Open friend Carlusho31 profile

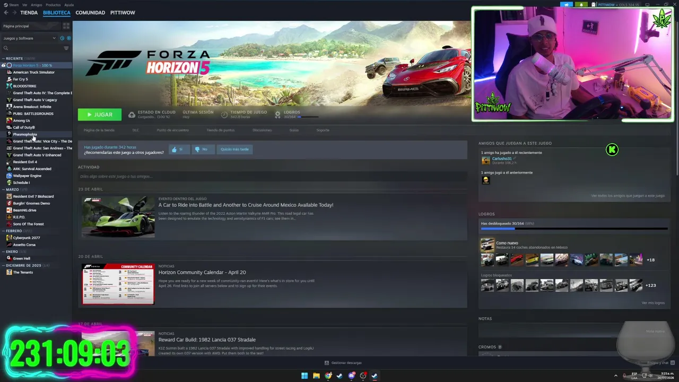[x=501, y=159]
